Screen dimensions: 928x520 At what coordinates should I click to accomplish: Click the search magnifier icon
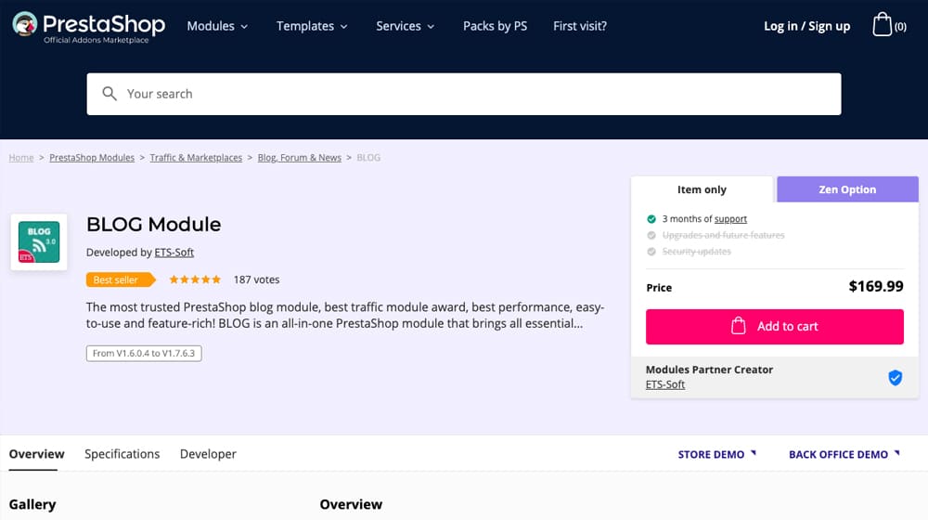(x=110, y=94)
